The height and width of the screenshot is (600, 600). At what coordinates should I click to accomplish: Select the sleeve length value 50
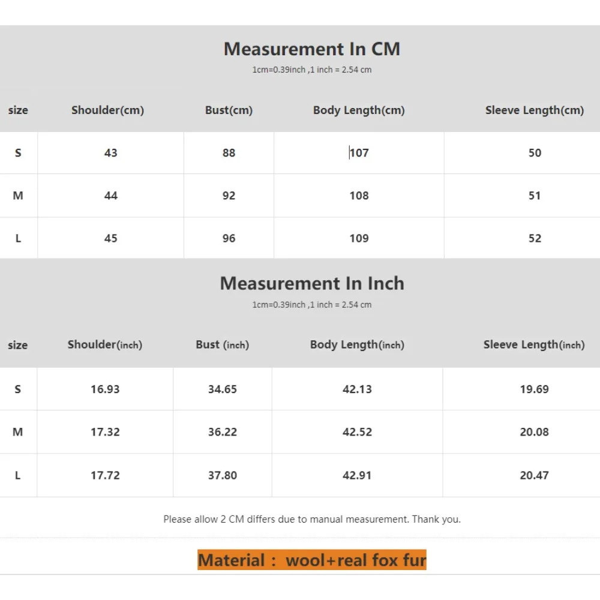535,153
